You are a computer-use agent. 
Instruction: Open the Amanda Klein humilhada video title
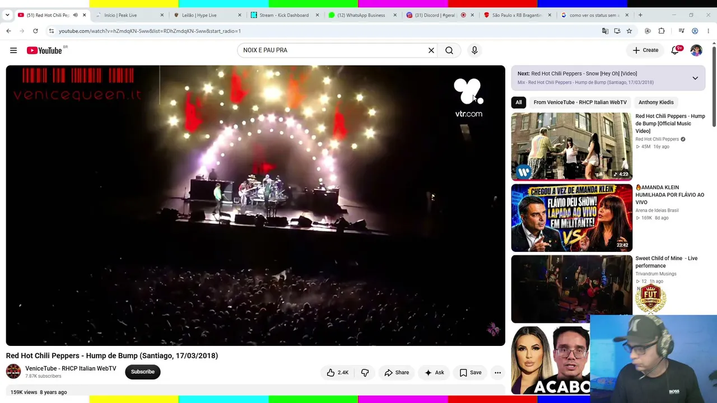tap(670, 195)
